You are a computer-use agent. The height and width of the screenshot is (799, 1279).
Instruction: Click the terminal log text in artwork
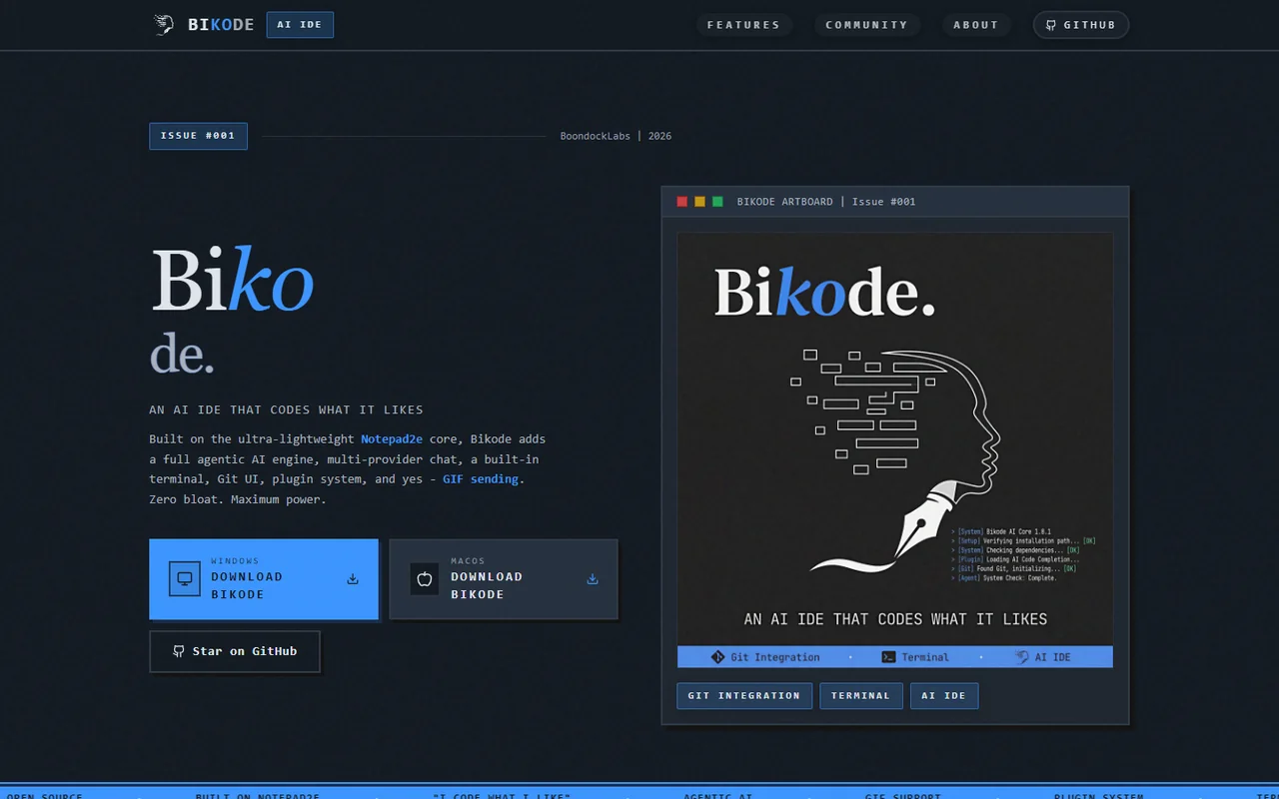click(1023, 554)
